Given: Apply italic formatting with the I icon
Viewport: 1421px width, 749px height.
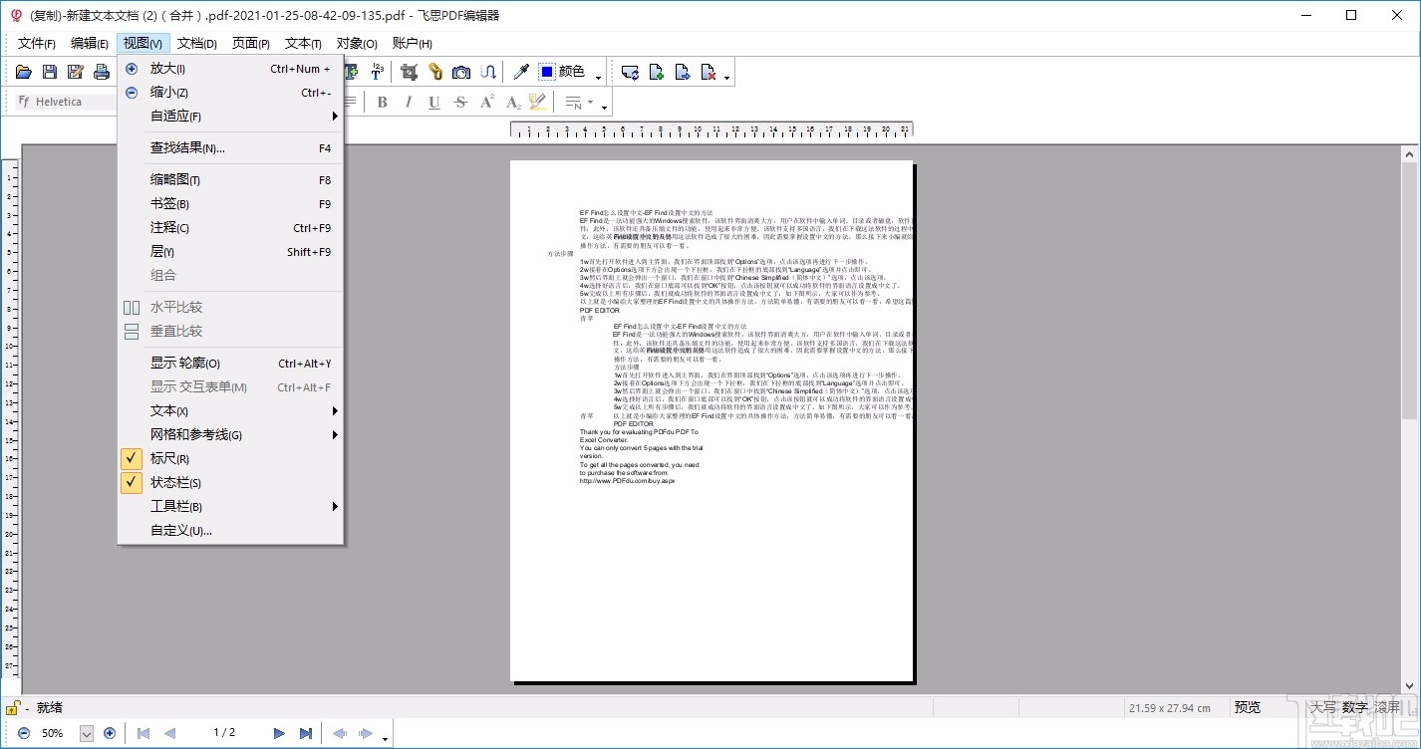Looking at the screenshot, I should pos(408,102).
